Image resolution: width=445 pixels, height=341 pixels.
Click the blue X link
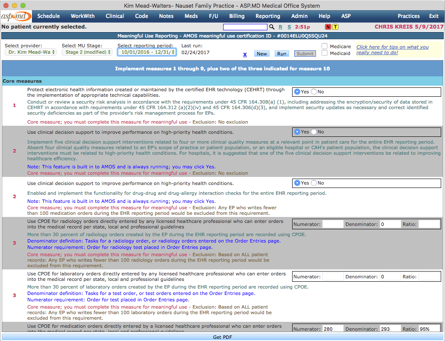tap(245, 55)
